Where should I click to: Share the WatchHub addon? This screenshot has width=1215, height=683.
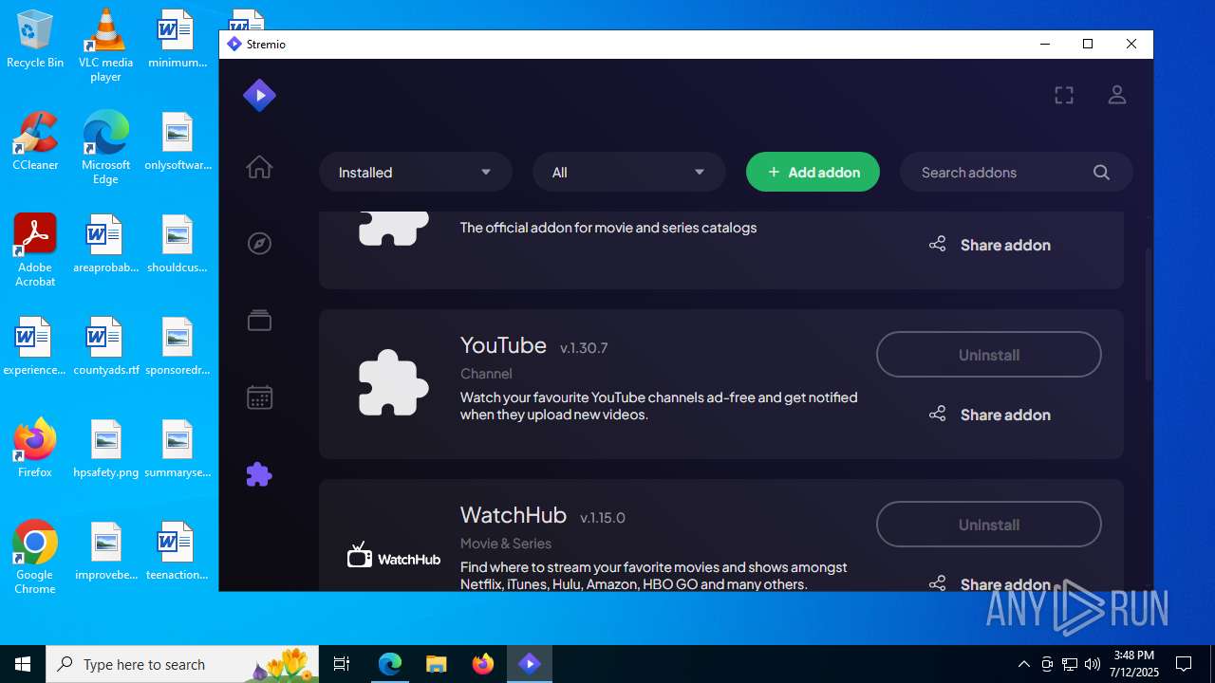(x=989, y=582)
